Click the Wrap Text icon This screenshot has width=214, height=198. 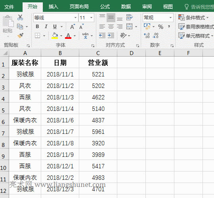[x=129, y=17]
